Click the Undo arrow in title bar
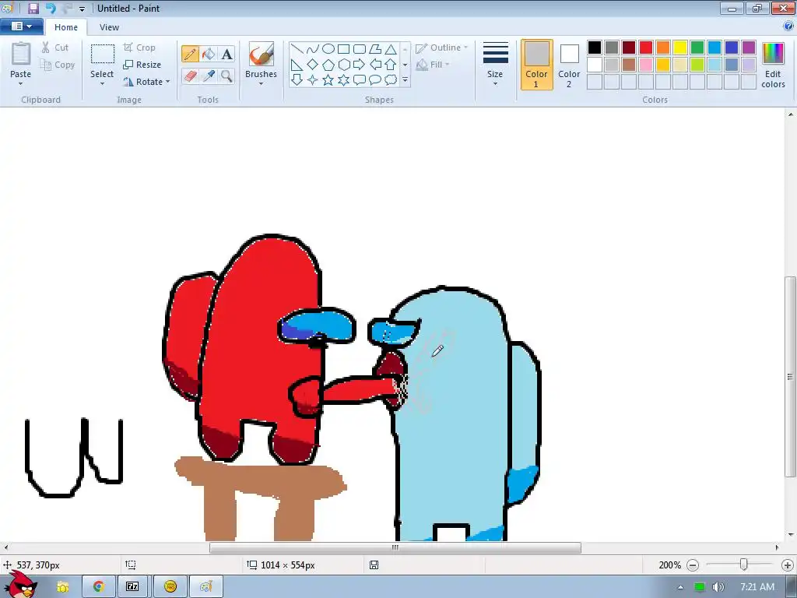 [51, 8]
